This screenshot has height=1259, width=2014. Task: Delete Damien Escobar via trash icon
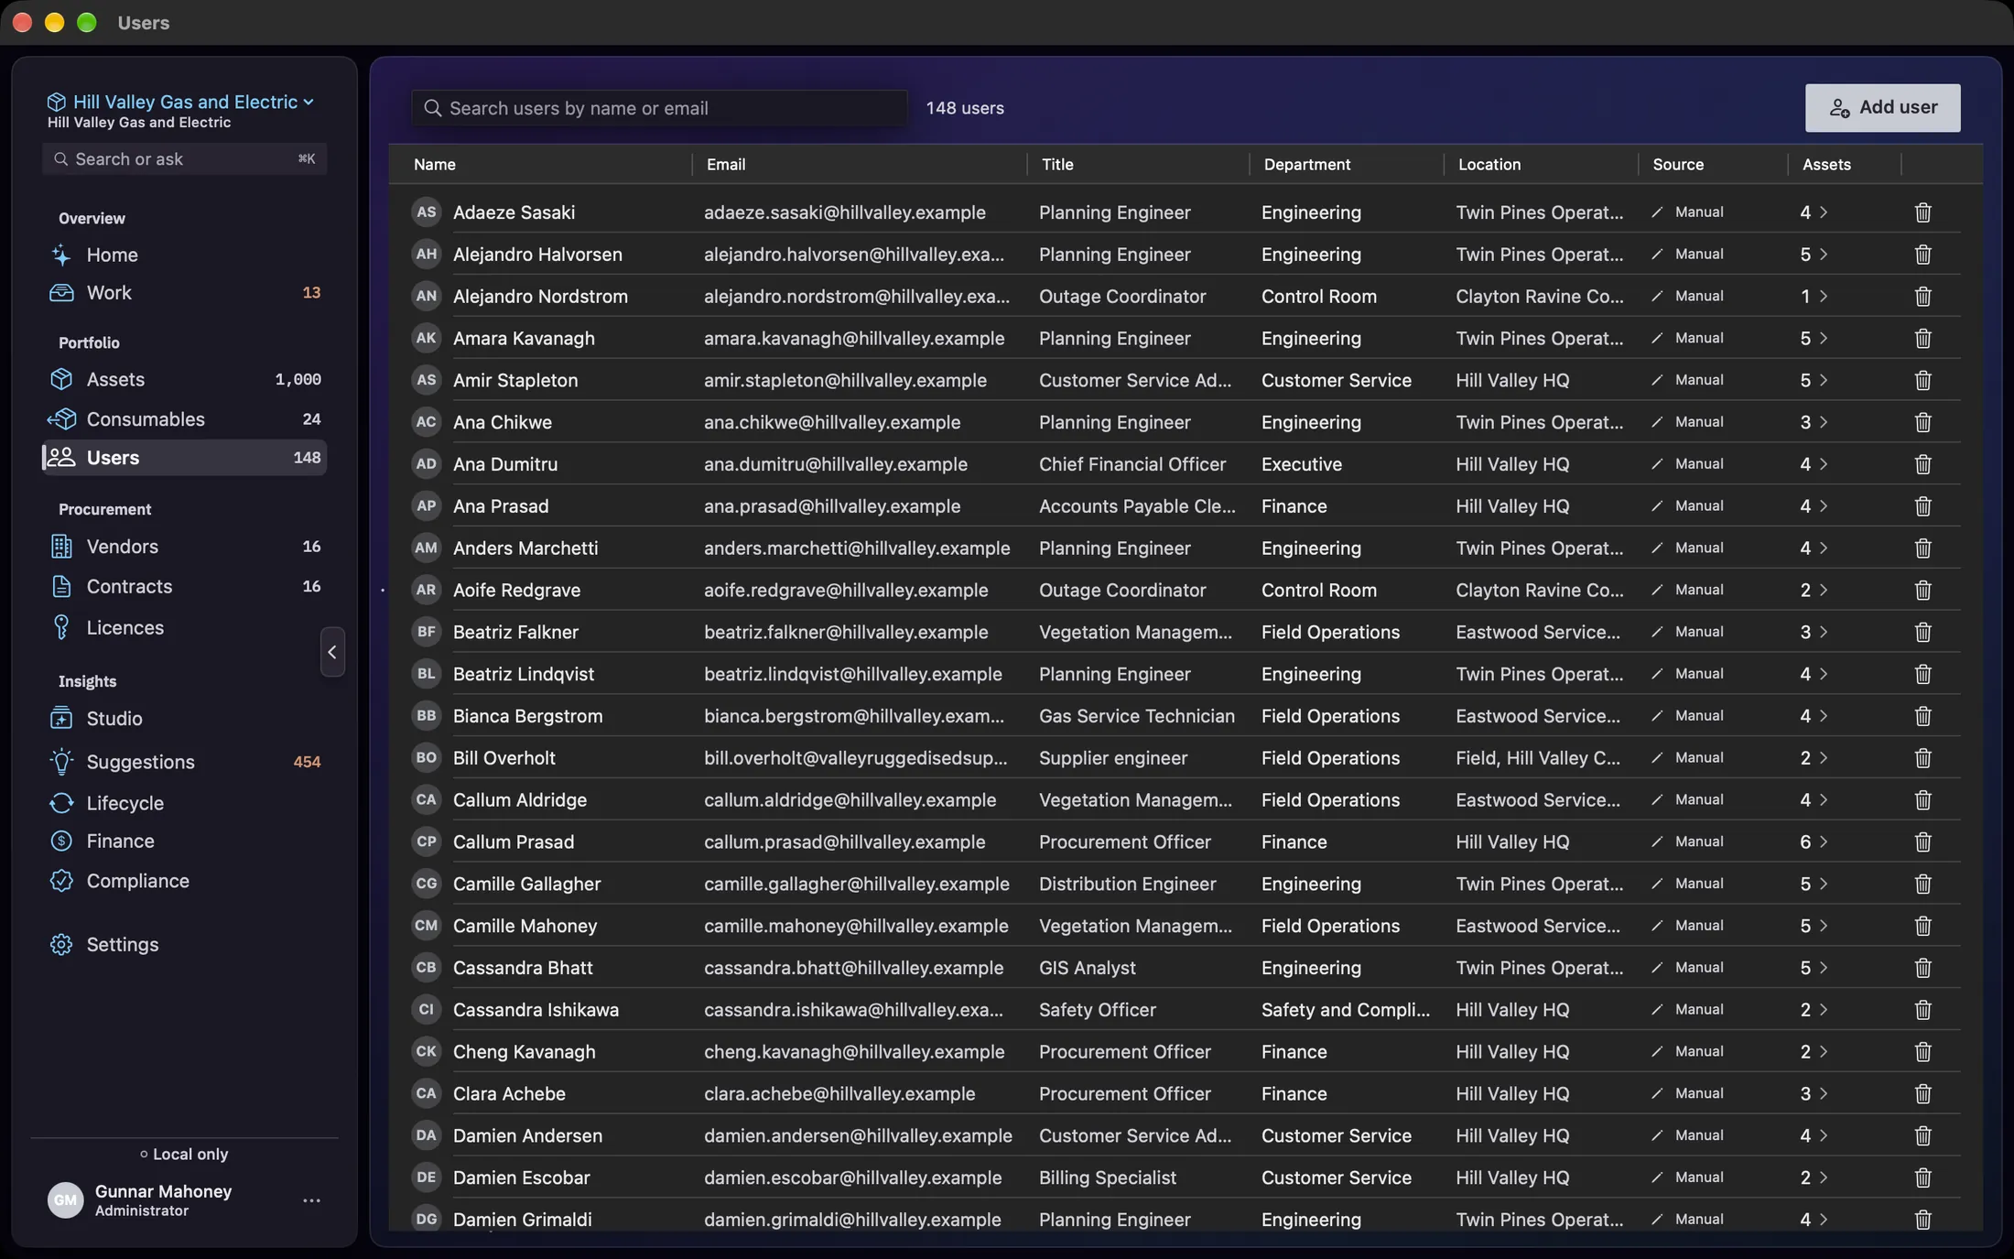tap(1922, 1178)
